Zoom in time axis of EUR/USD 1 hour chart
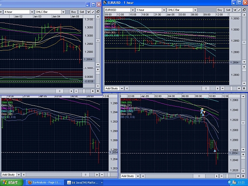Viewport: 248px width, 186px height. pos(239,88)
